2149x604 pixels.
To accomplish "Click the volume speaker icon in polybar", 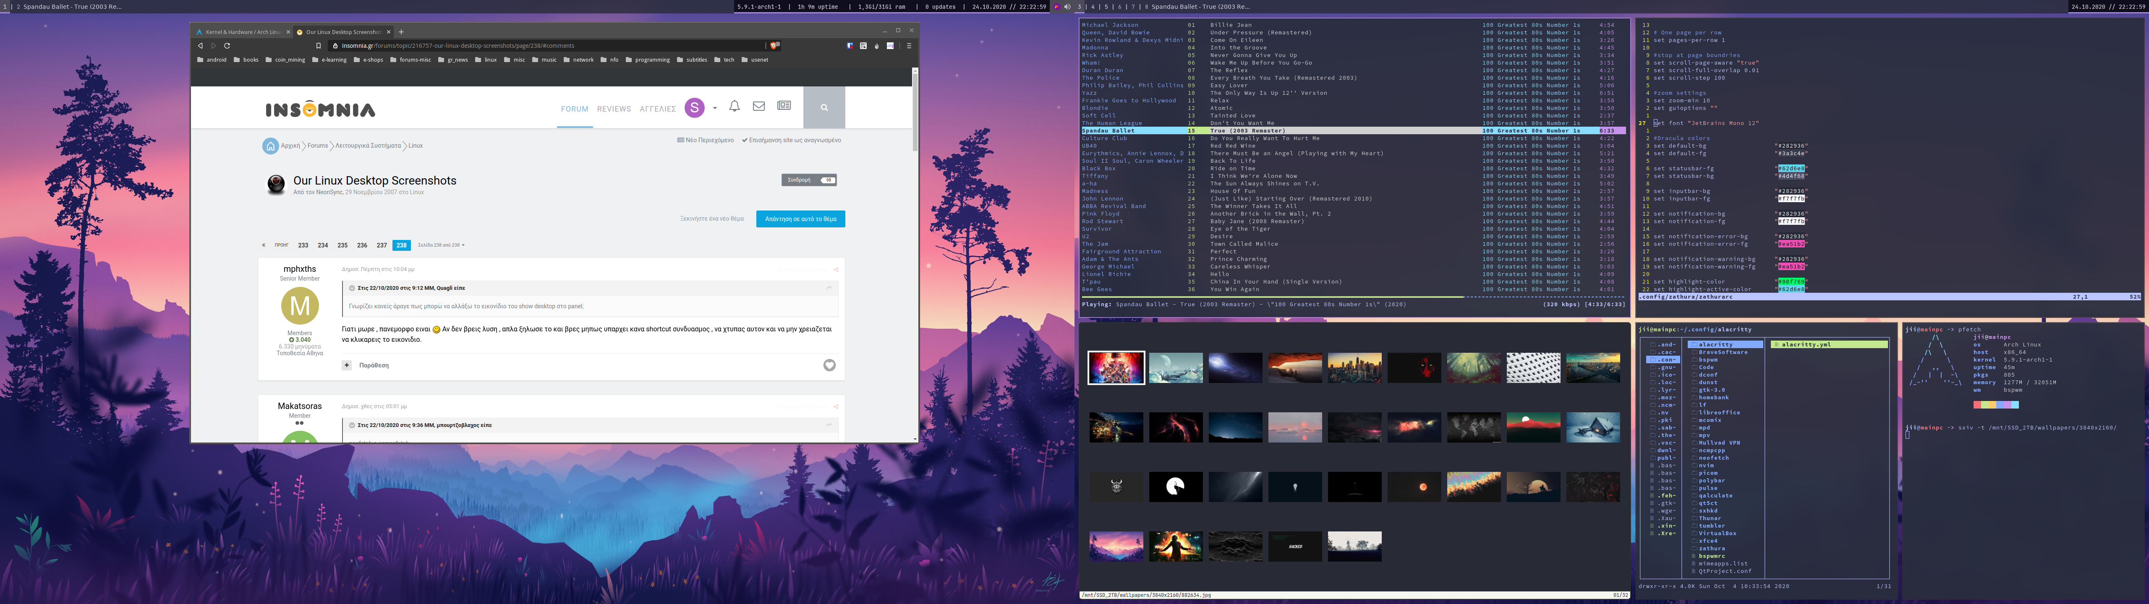I will pyautogui.click(x=1067, y=7).
